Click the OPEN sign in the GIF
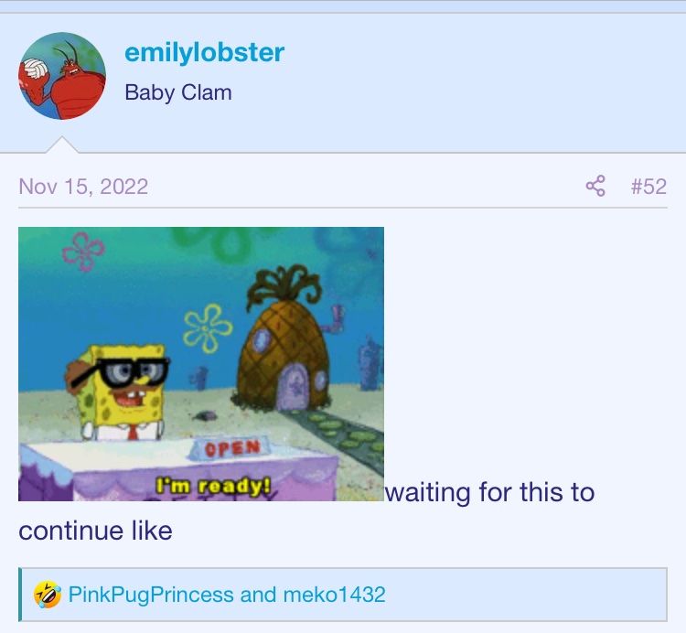The width and height of the screenshot is (686, 633). tap(232, 448)
